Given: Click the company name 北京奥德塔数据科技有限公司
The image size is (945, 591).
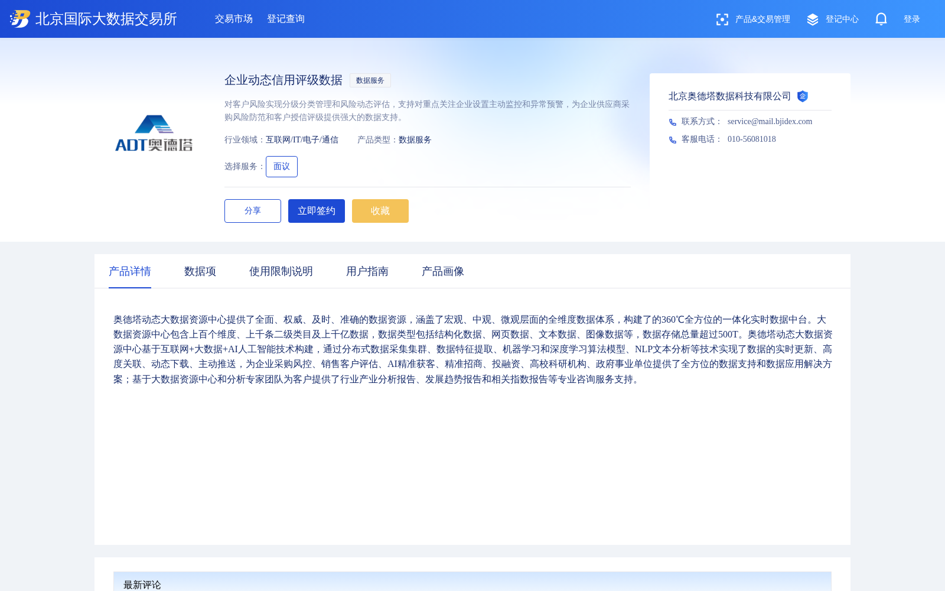Looking at the screenshot, I should (730, 96).
